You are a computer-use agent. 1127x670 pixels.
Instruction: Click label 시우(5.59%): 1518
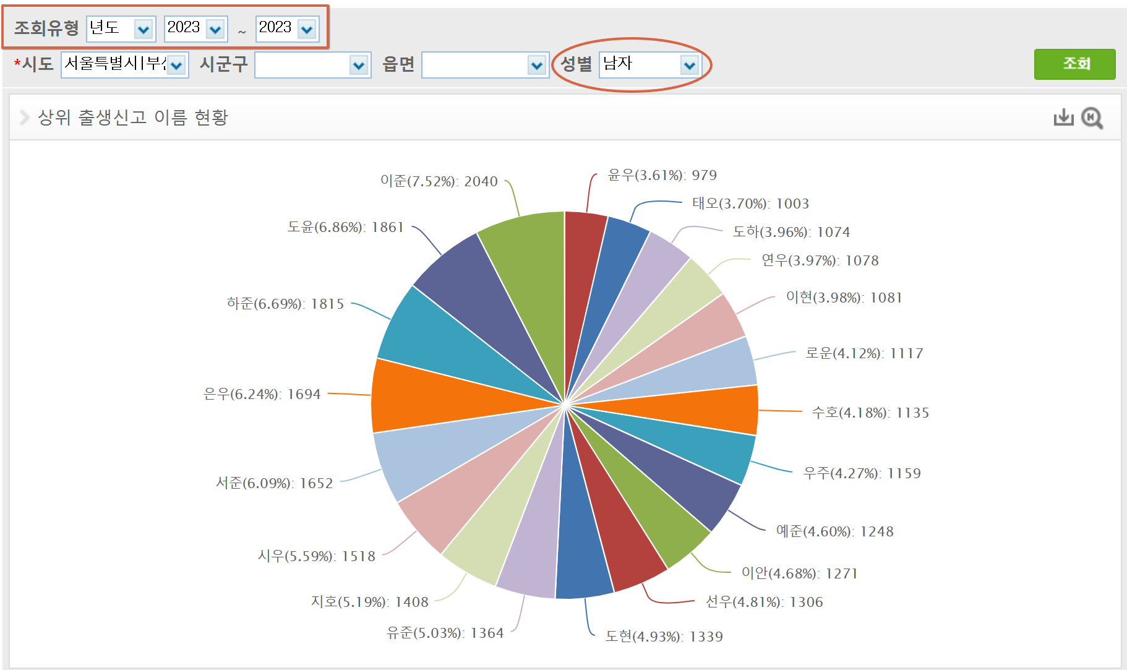[x=317, y=556]
